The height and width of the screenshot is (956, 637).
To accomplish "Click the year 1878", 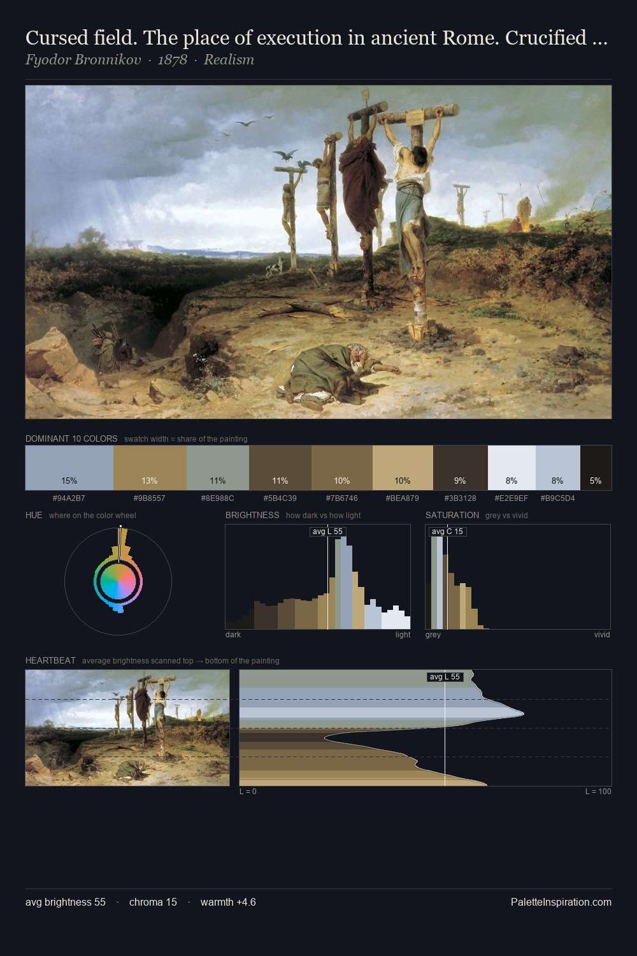I will point(172,60).
